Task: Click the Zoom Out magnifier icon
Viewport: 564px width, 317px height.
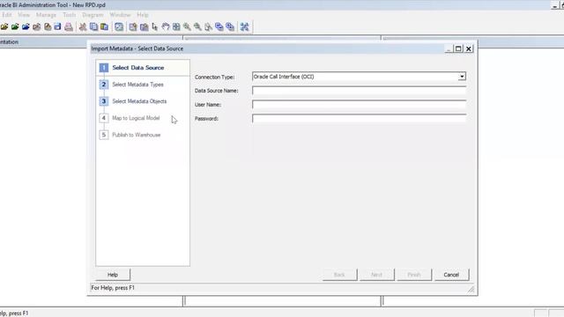Action: pos(197,27)
